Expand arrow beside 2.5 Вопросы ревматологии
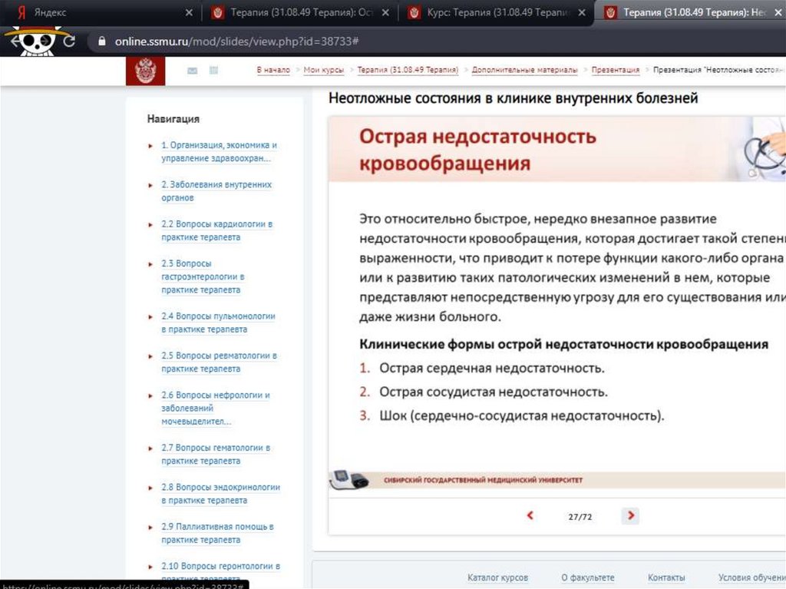This screenshot has width=786, height=589. (150, 356)
